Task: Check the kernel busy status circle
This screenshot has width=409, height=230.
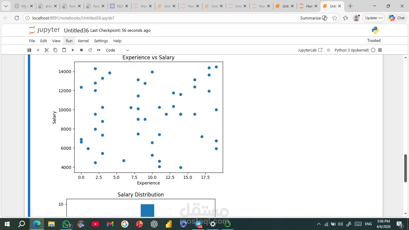Action: [373, 50]
